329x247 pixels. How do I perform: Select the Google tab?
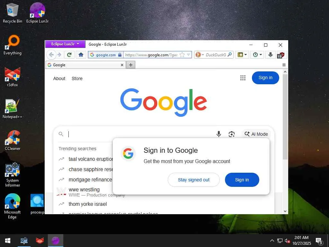pos(85,65)
